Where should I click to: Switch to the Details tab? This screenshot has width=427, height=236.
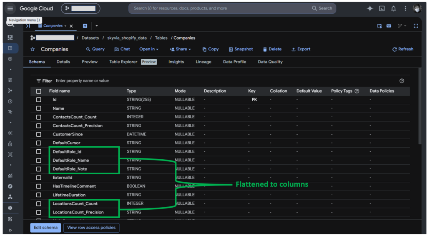(x=63, y=62)
